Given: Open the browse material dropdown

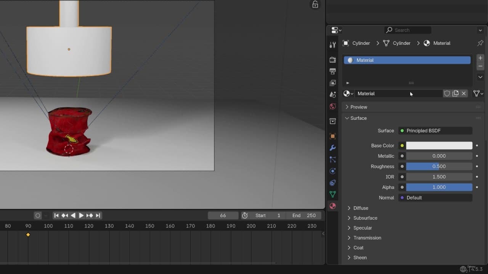Looking at the screenshot, I should coord(348,94).
